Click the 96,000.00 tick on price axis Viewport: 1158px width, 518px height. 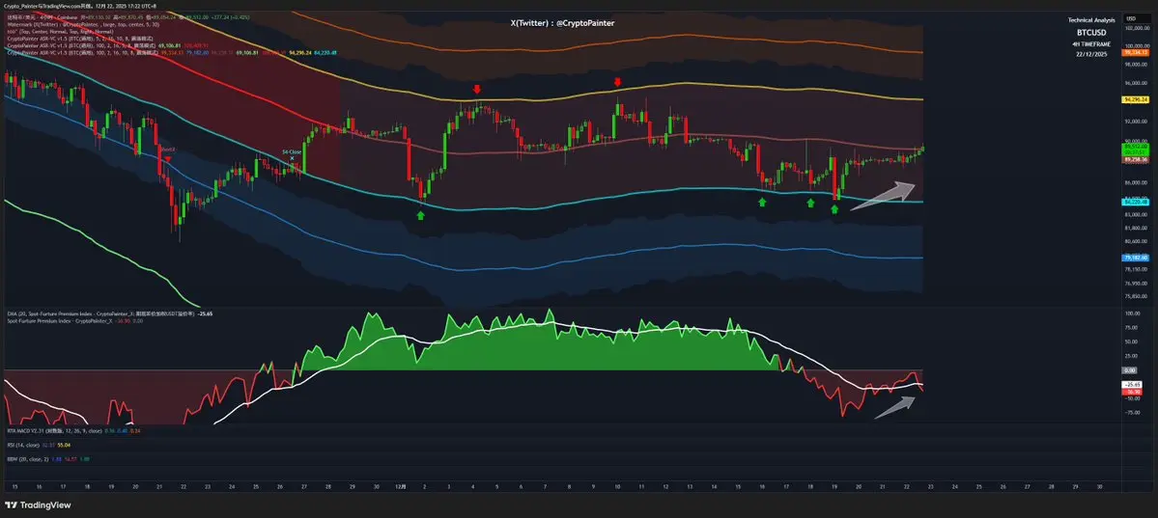(x=1137, y=83)
